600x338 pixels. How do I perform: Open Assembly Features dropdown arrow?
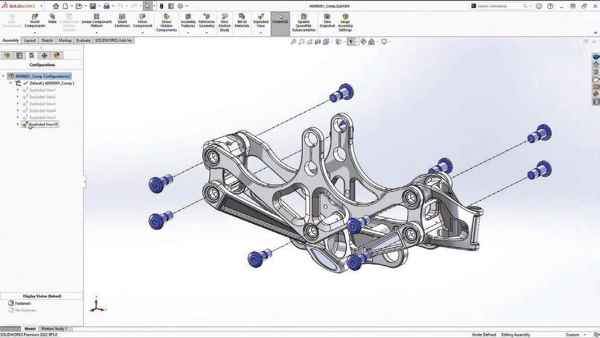(188, 33)
